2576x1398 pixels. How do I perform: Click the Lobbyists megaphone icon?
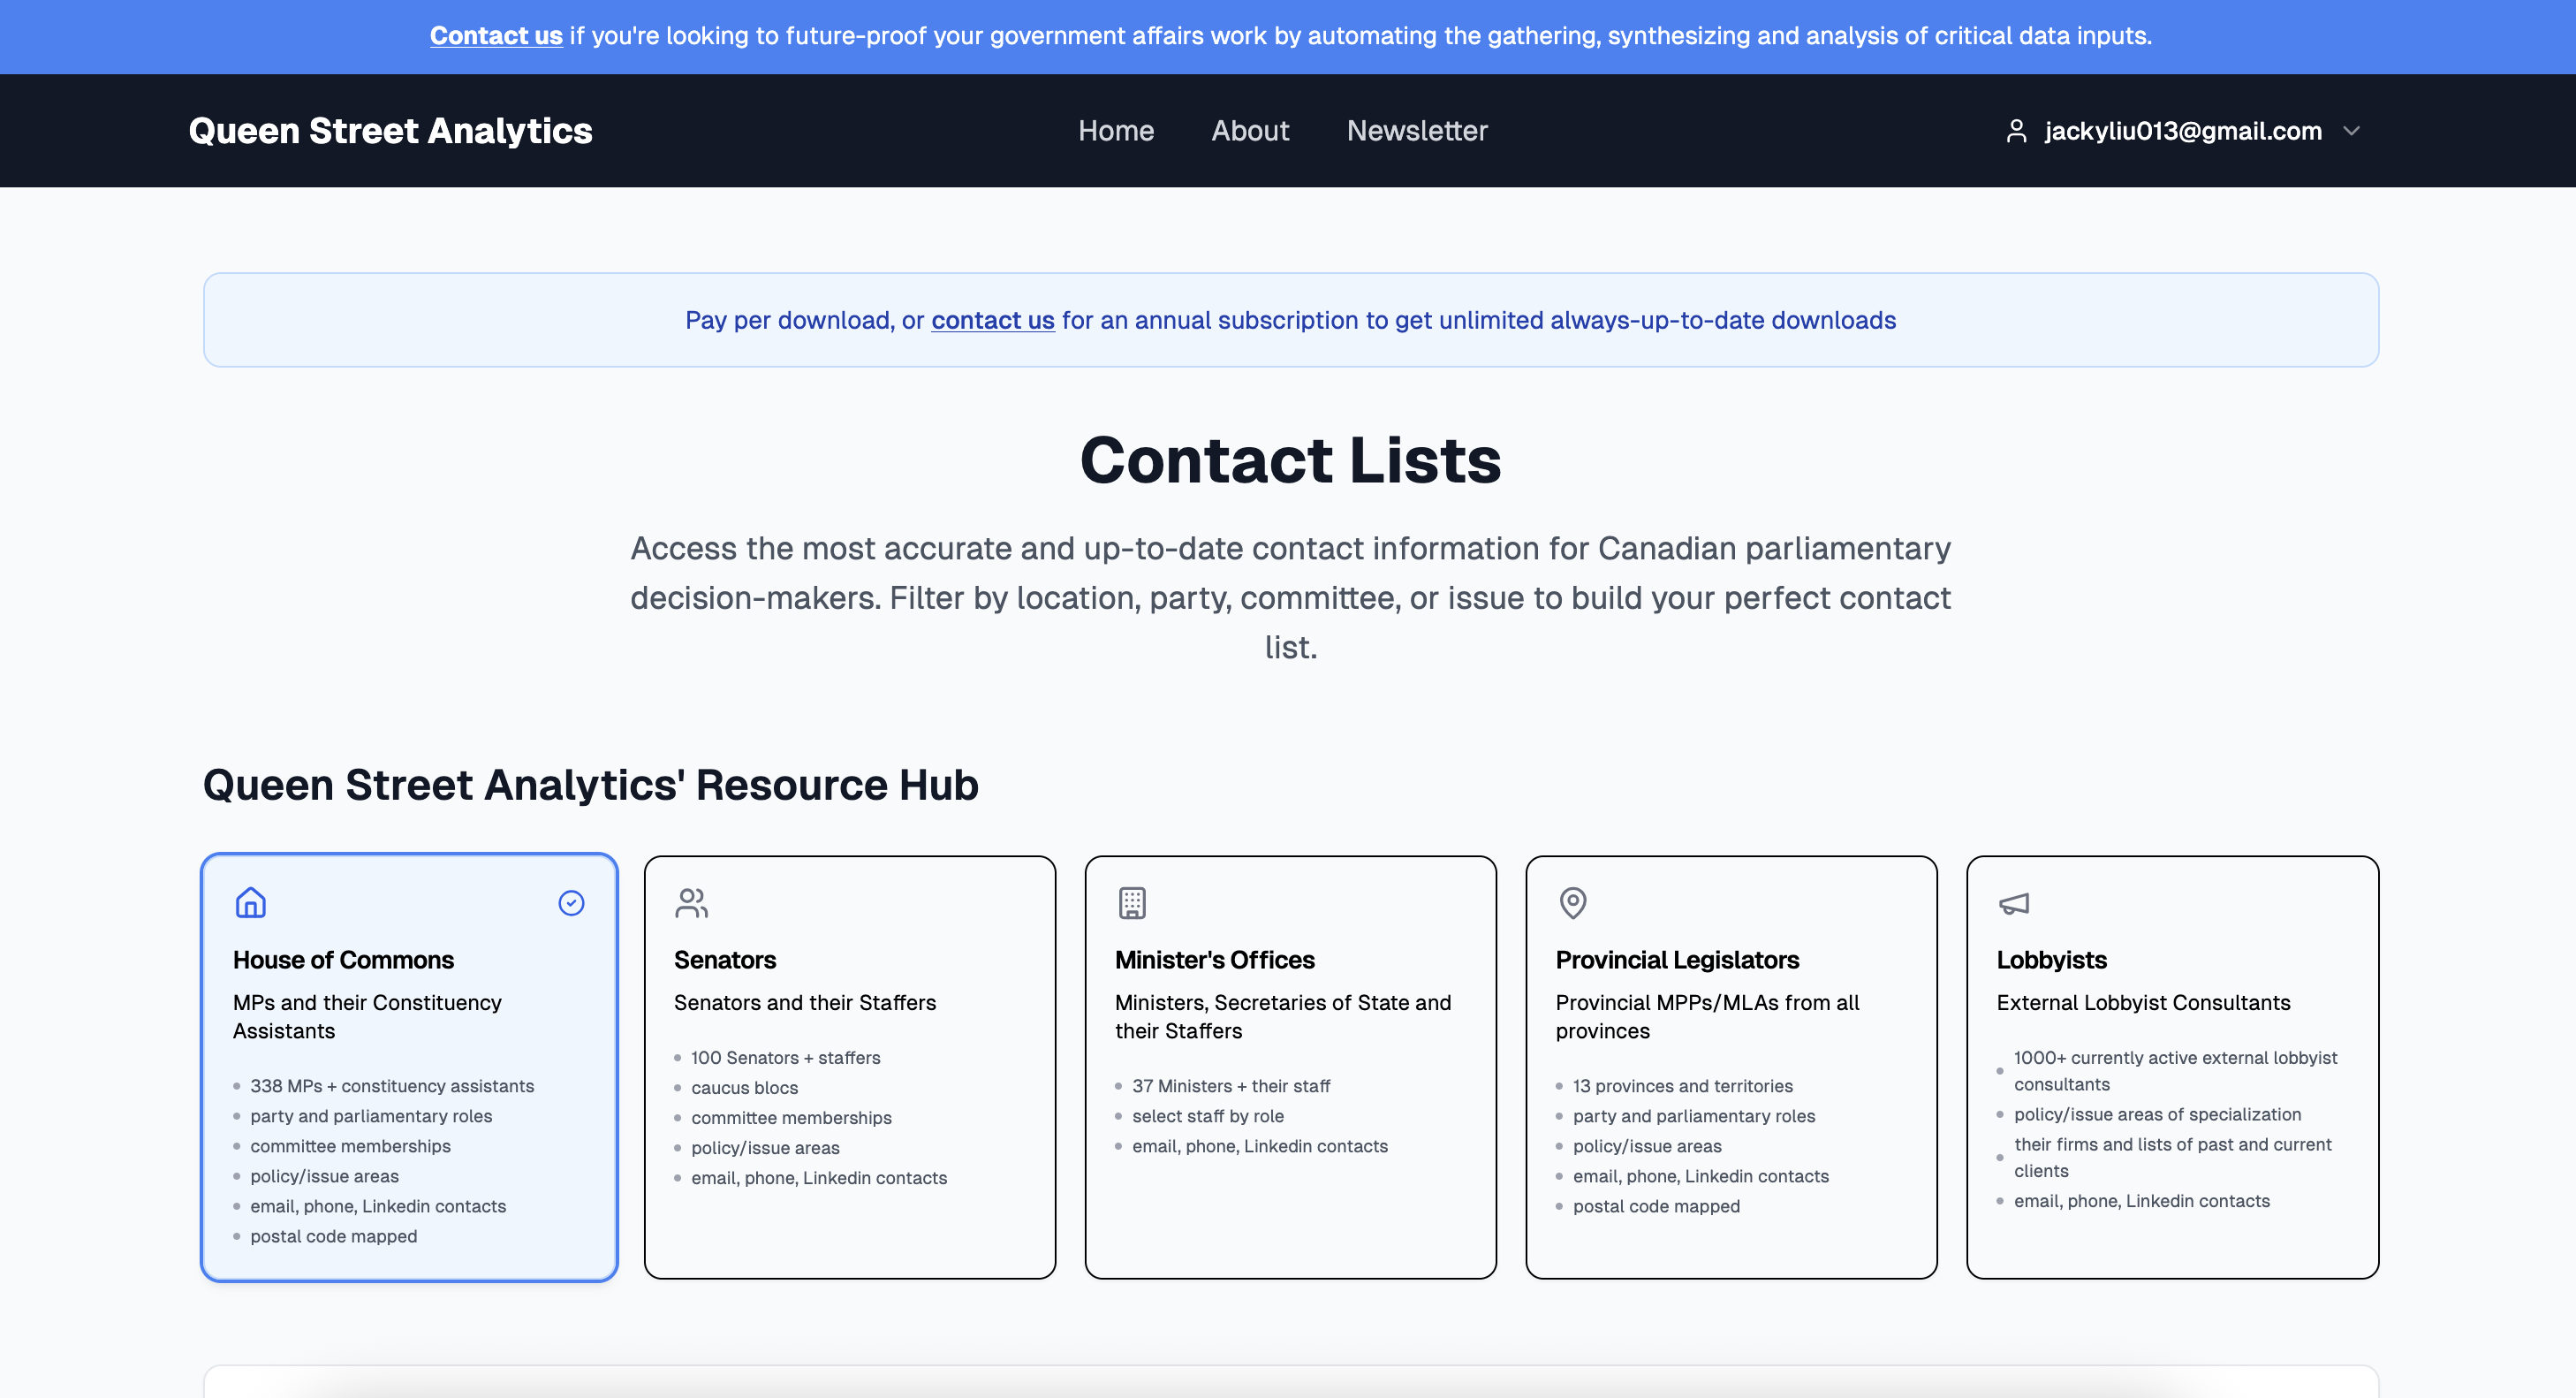coord(2013,903)
